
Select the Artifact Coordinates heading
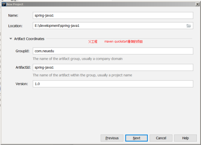29,39
